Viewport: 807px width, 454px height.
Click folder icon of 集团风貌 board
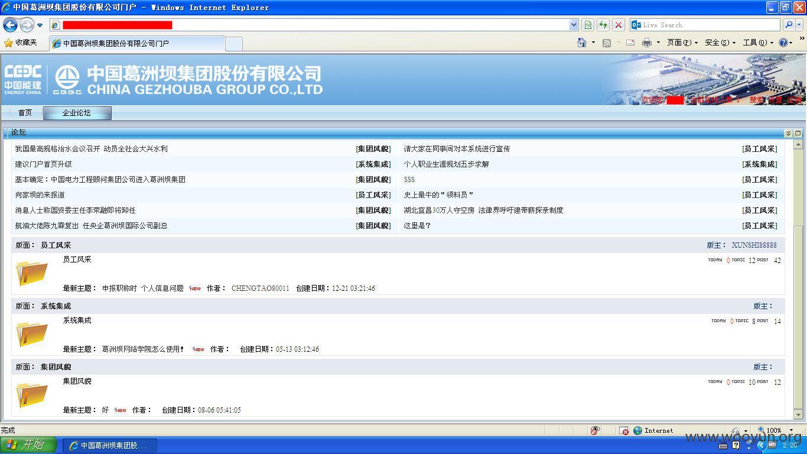pyautogui.click(x=31, y=395)
